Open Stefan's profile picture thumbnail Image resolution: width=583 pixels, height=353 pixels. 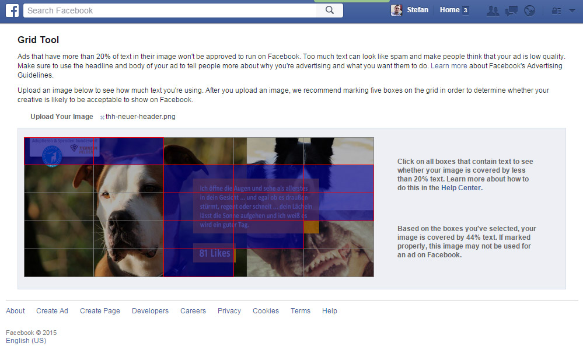pyautogui.click(x=396, y=10)
